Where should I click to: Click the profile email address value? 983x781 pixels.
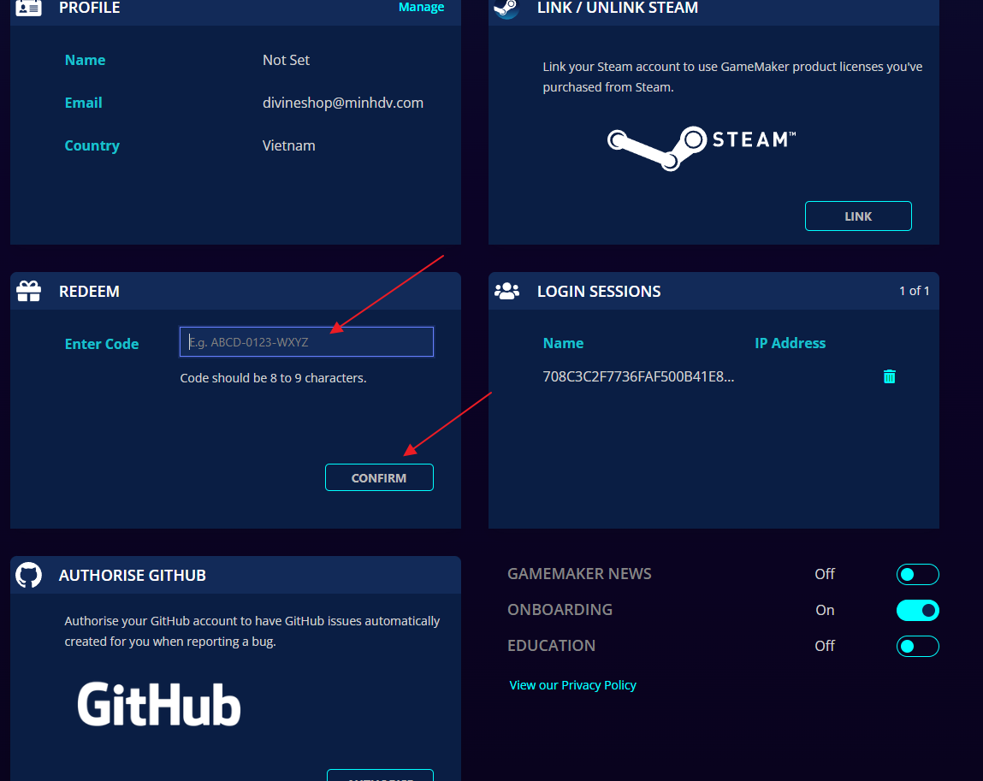tap(342, 103)
